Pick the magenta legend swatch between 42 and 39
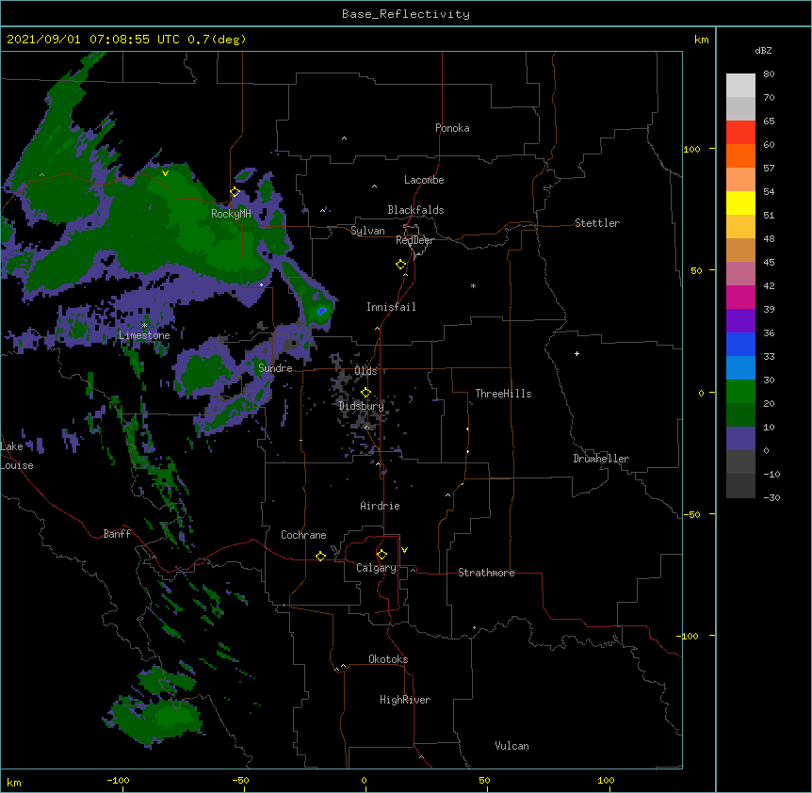 click(740, 297)
